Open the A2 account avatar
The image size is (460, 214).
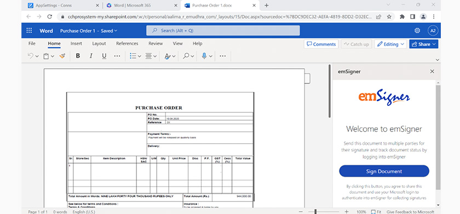433,31
